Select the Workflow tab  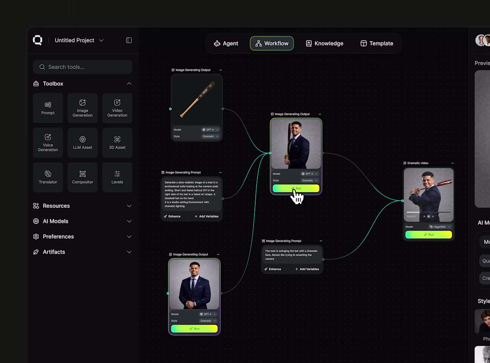pyautogui.click(x=272, y=44)
